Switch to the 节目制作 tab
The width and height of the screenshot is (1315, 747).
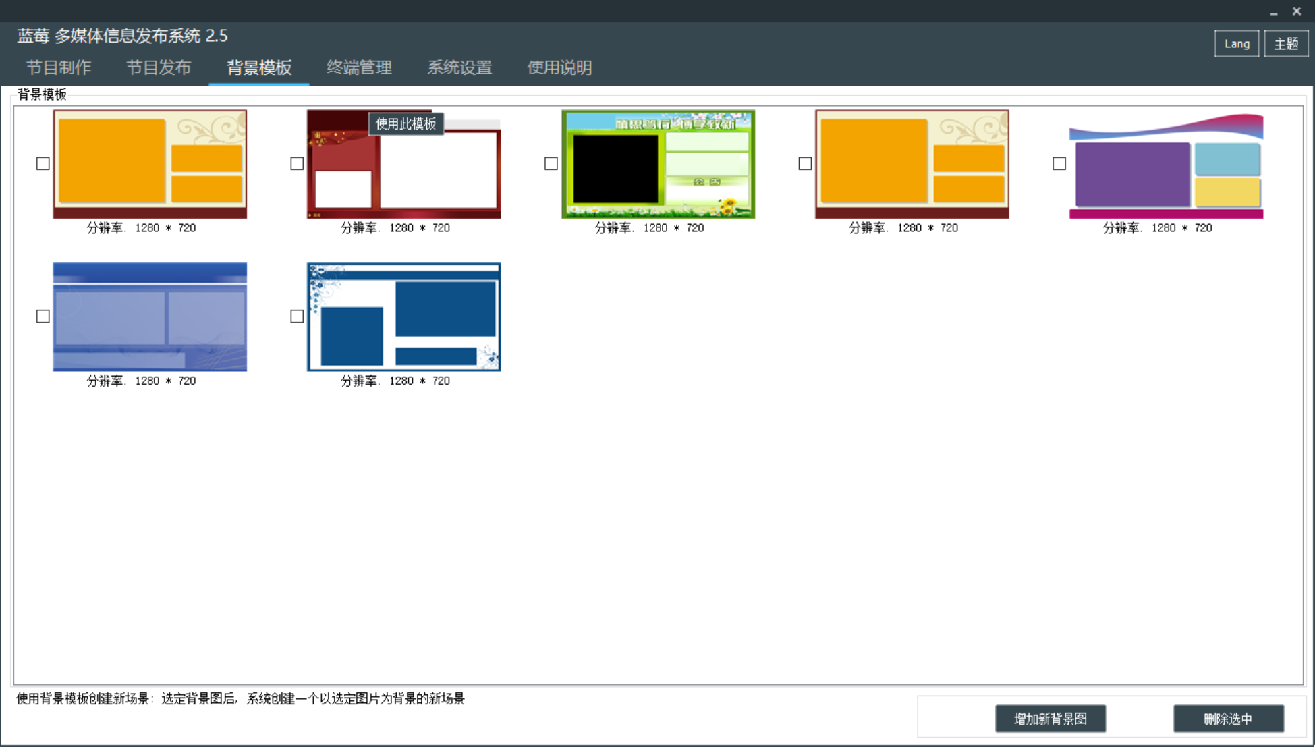click(59, 67)
